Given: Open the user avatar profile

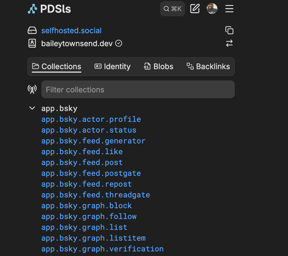Looking at the screenshot, I should click(212, 9).
